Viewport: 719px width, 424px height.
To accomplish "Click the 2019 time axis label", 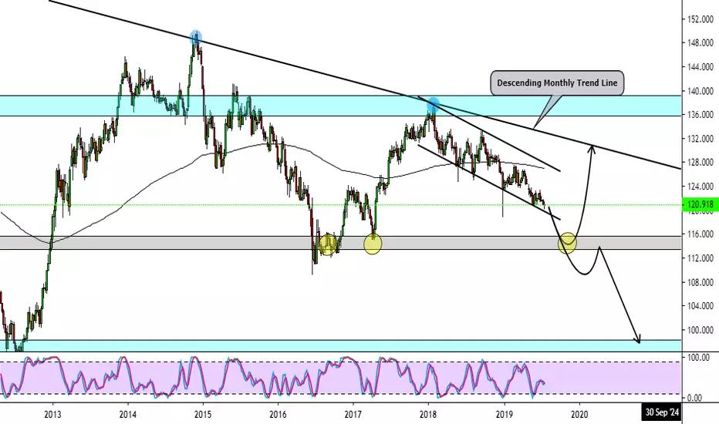I will (505, 415).
